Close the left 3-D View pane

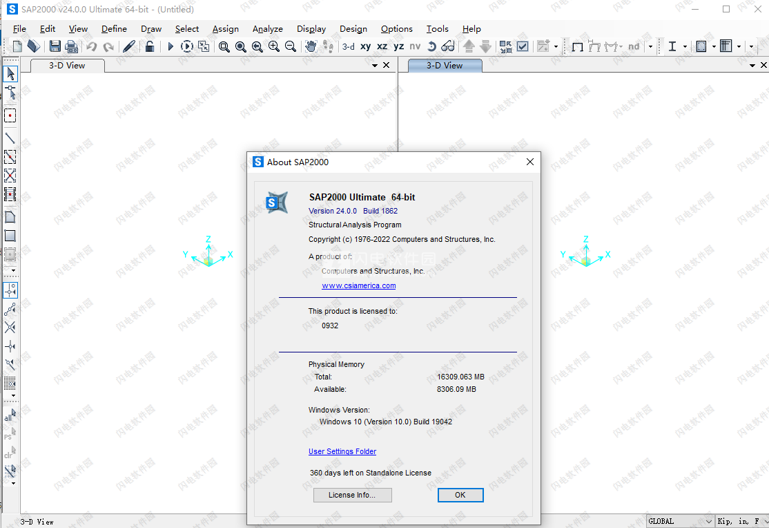coord(387,66)
